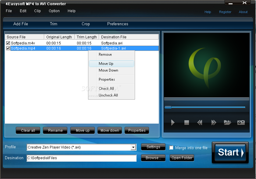Select Move Up in context menu
The width and height of the screenshot is (256, 179).
(x=112, y=64)
